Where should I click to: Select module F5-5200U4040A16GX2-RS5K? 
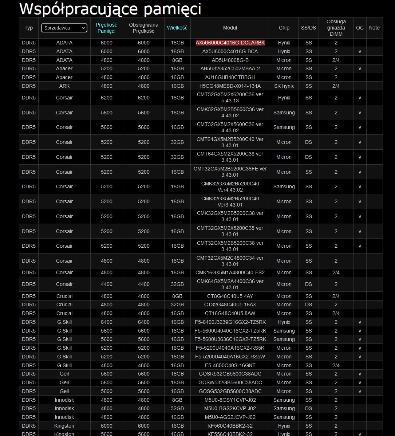[230, 348]
